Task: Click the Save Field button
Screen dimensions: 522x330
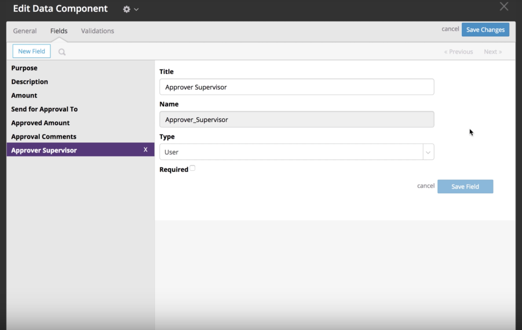Action: pos(465,186)
